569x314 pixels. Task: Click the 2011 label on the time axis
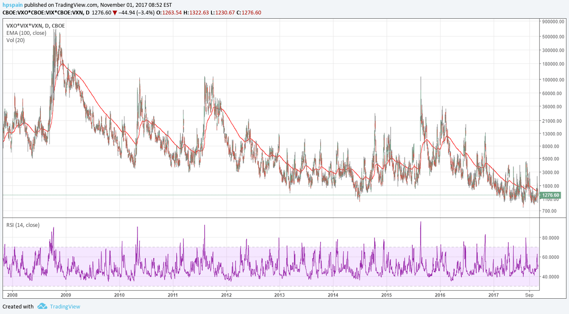(x=173, y=294)
